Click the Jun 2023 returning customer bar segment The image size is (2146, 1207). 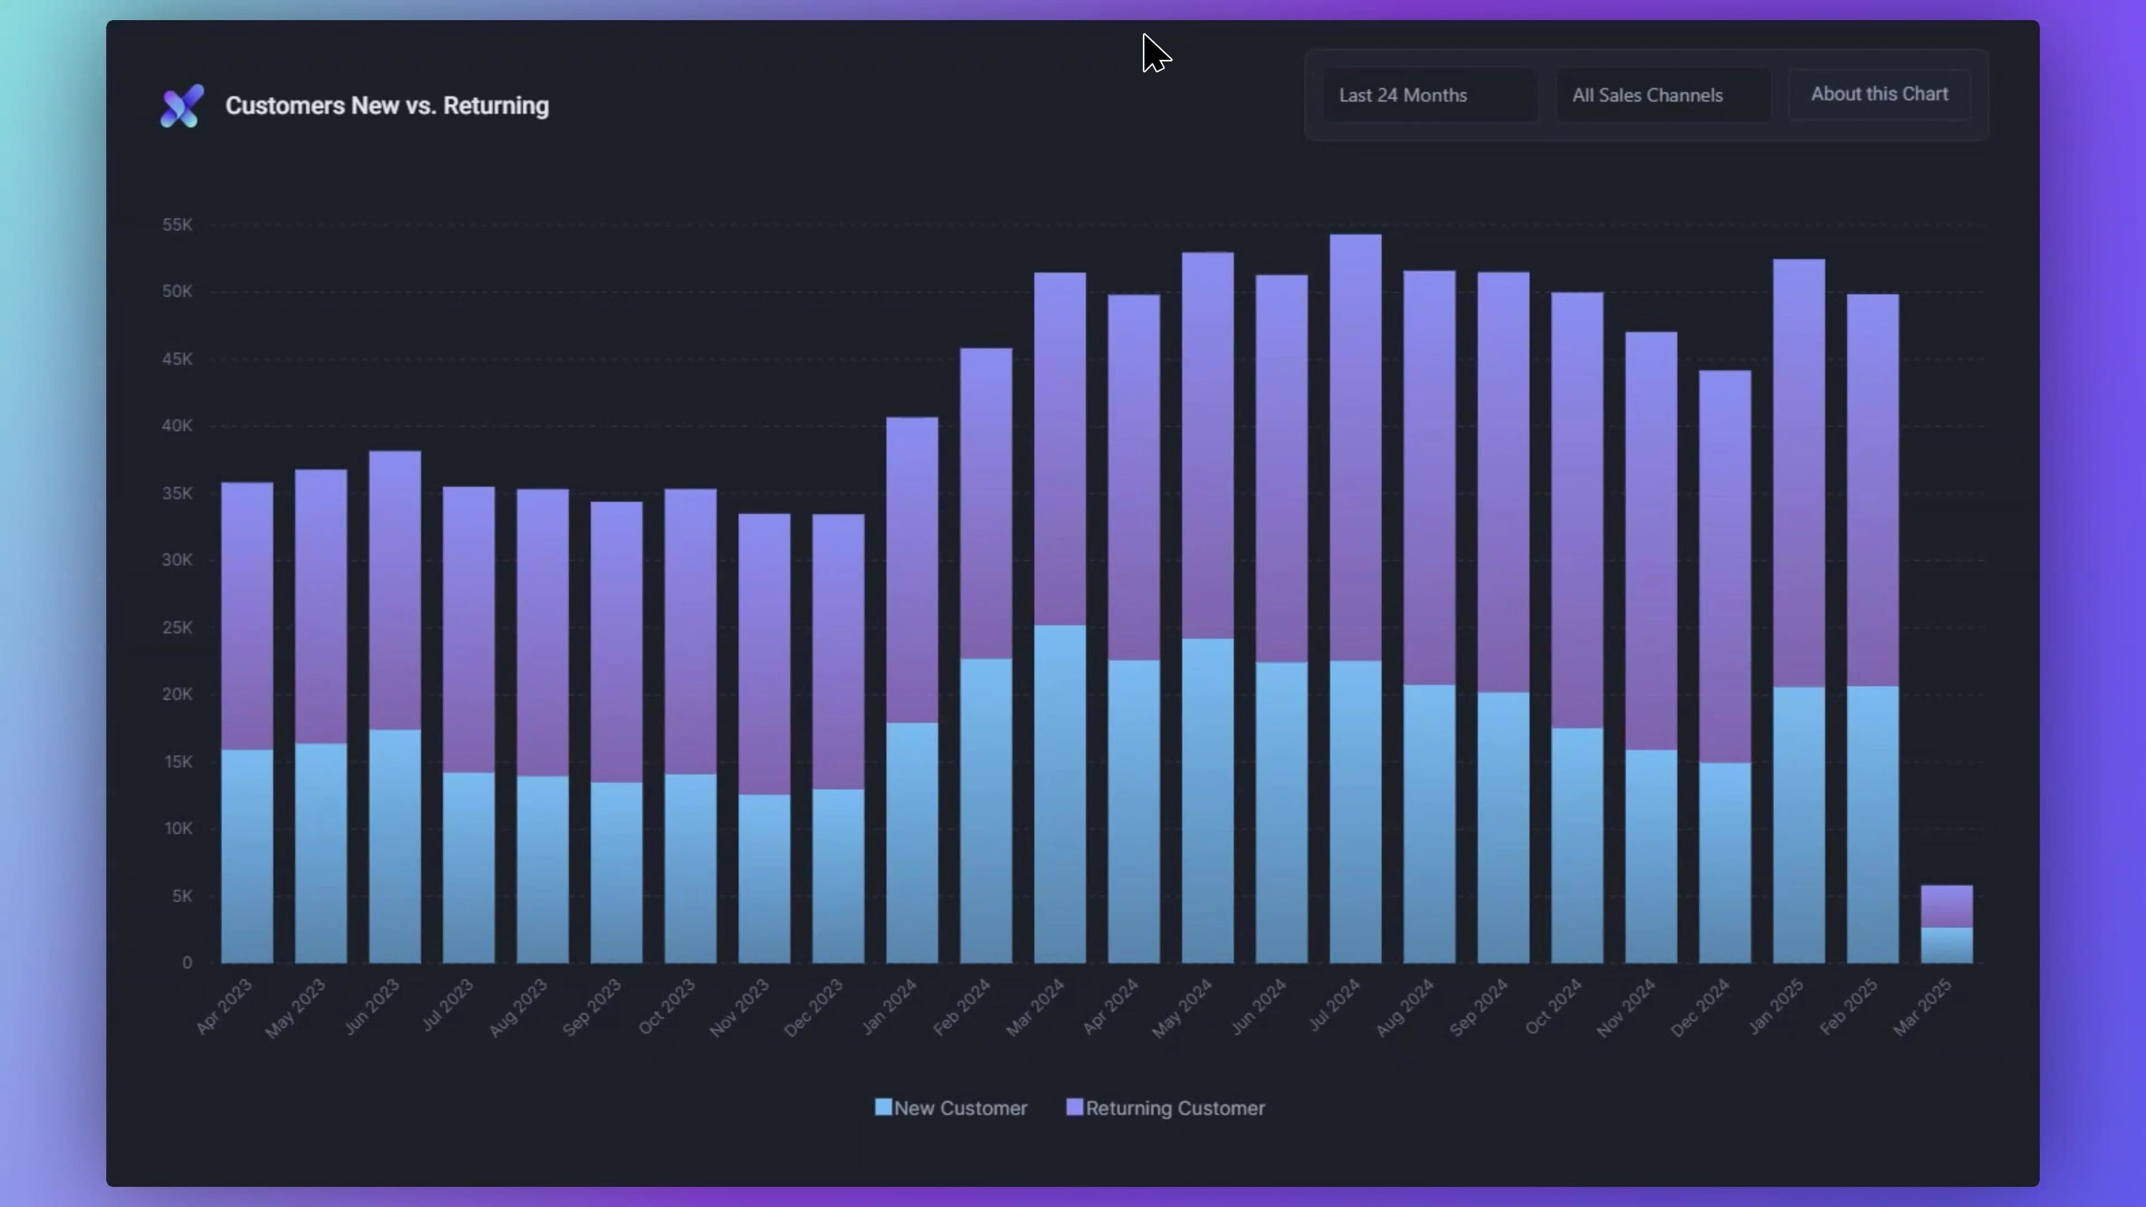[x=395, y=591]
